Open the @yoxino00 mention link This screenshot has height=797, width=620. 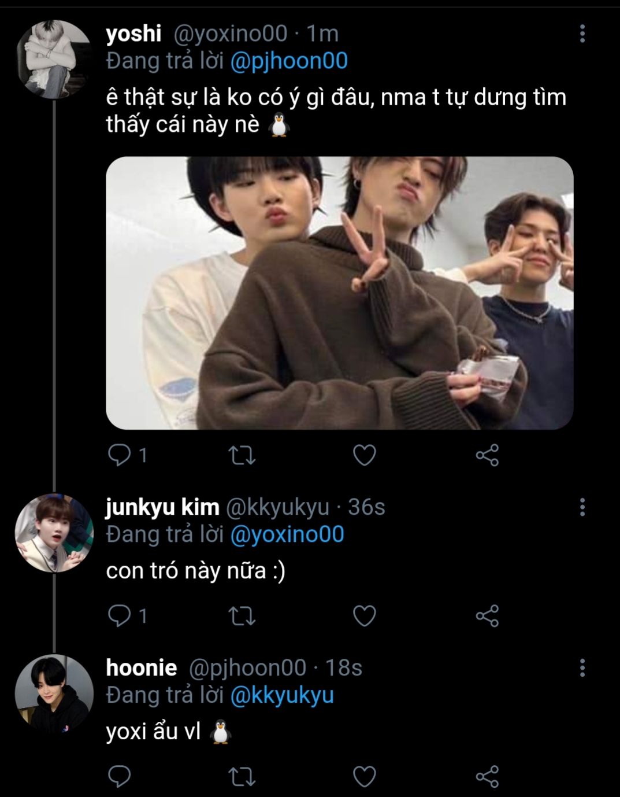287,534
